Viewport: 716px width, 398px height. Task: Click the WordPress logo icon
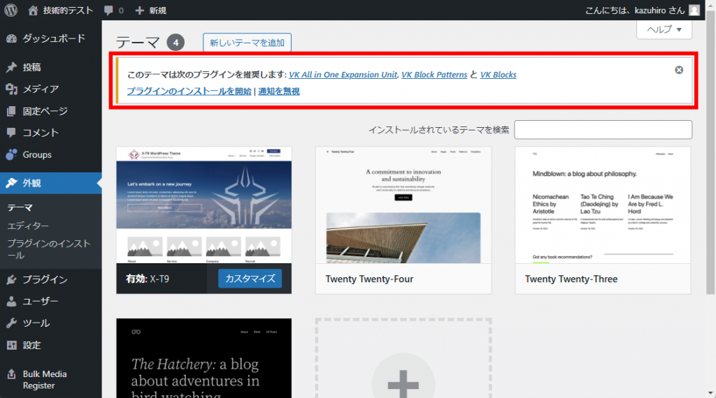tap(11, 10)
